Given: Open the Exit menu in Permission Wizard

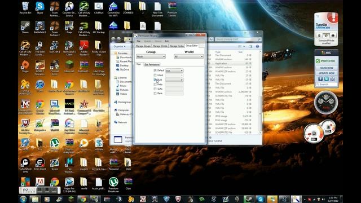Looking at the screenshot, I should (x=167, y=41).
